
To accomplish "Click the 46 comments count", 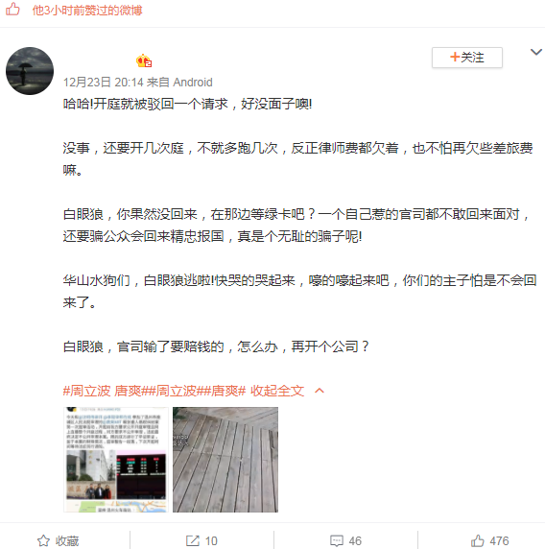I will (355, 541).
